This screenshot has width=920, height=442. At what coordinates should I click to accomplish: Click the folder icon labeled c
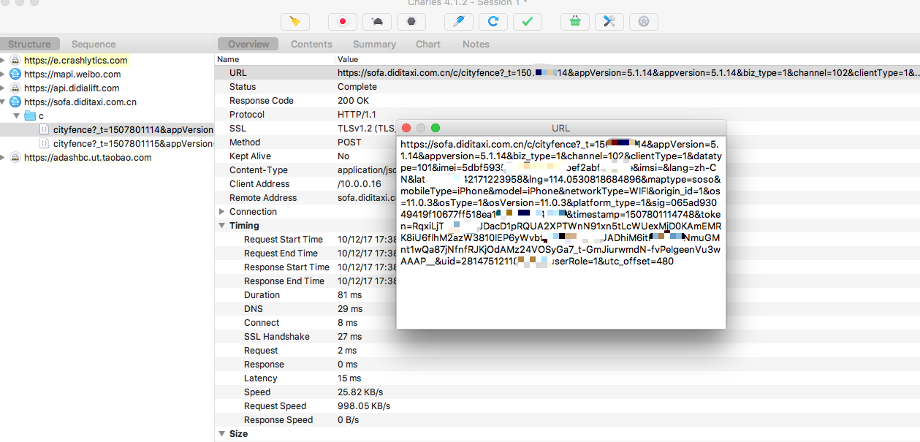click(x=30, y=116)
